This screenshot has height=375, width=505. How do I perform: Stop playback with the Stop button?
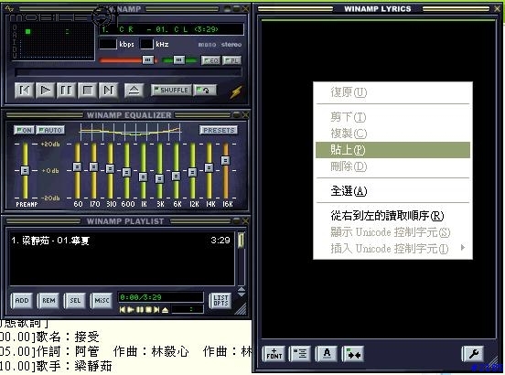88,91
